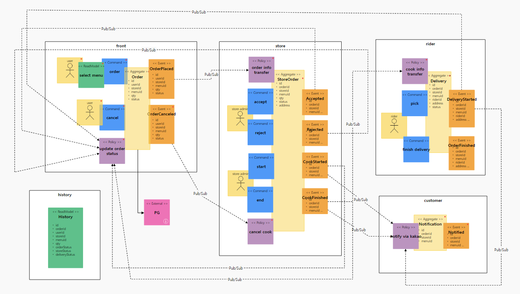This screenshot has height=294, width=520.
Task: Select the OrderPlaced event sticker
Action: click(161, 79)
